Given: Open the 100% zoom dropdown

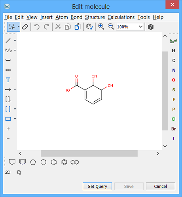Looking at the screenshot, I should point(130,27).
